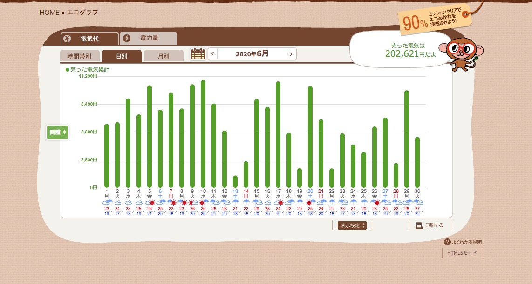
Task: Click the bar for June 17
Action: [x=278, y=134]
